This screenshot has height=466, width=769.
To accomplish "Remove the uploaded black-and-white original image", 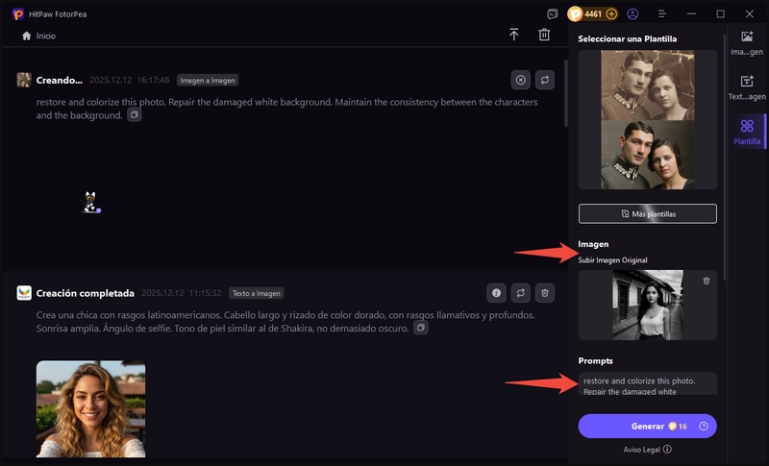I will 707,281.
